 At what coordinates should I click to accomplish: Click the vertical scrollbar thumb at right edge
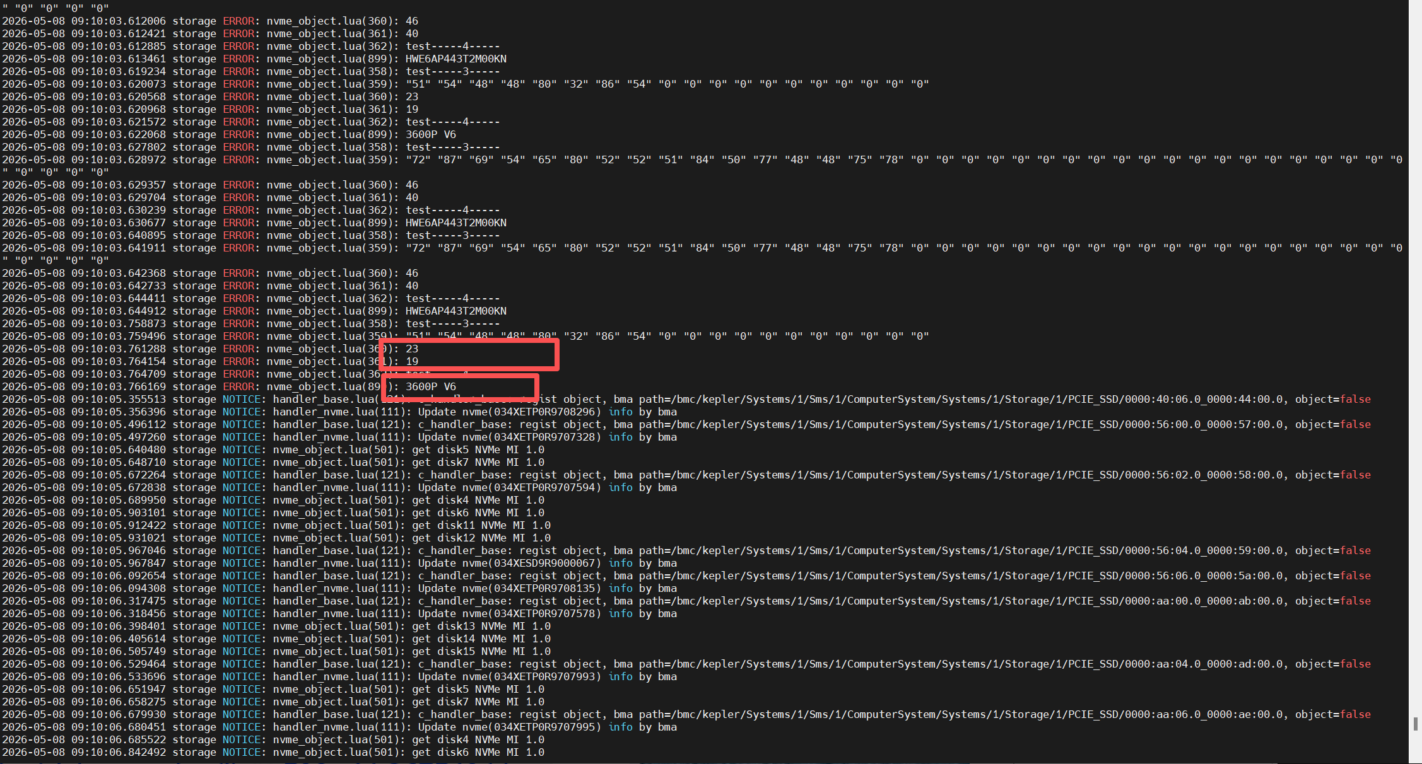1416,723
